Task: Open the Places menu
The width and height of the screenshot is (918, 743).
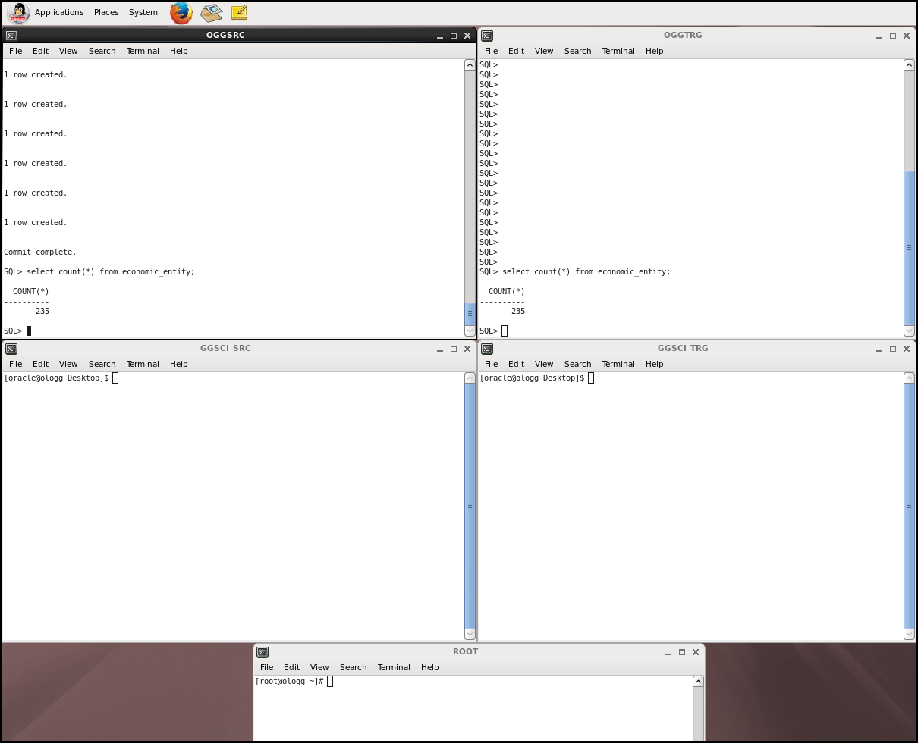Action: (x=106, y=12)
